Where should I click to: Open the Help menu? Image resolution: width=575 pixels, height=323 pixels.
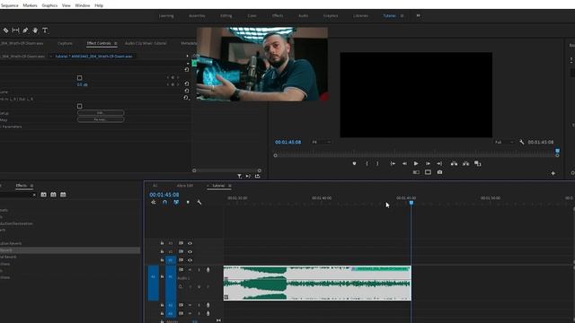[99, 5]
